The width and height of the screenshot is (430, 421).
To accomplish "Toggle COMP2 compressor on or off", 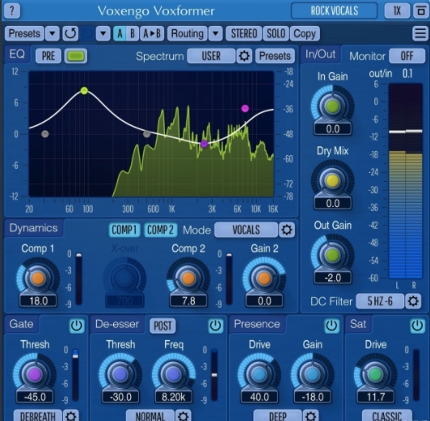I will (x=160, y=229).
